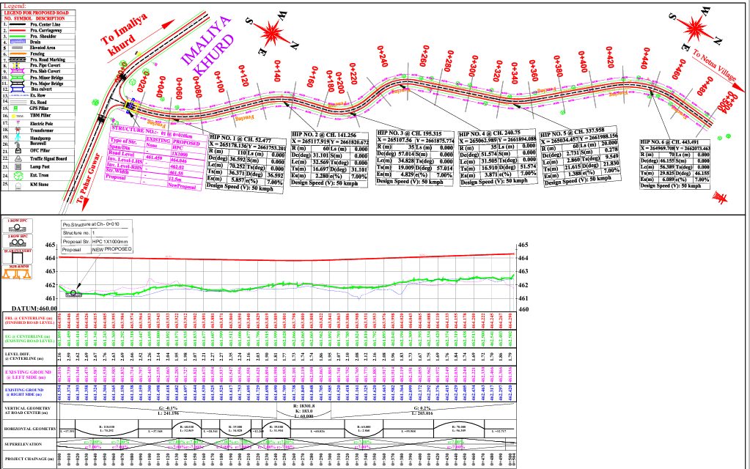Click the 0+100 chainage label in plan view

coord(219,82)
